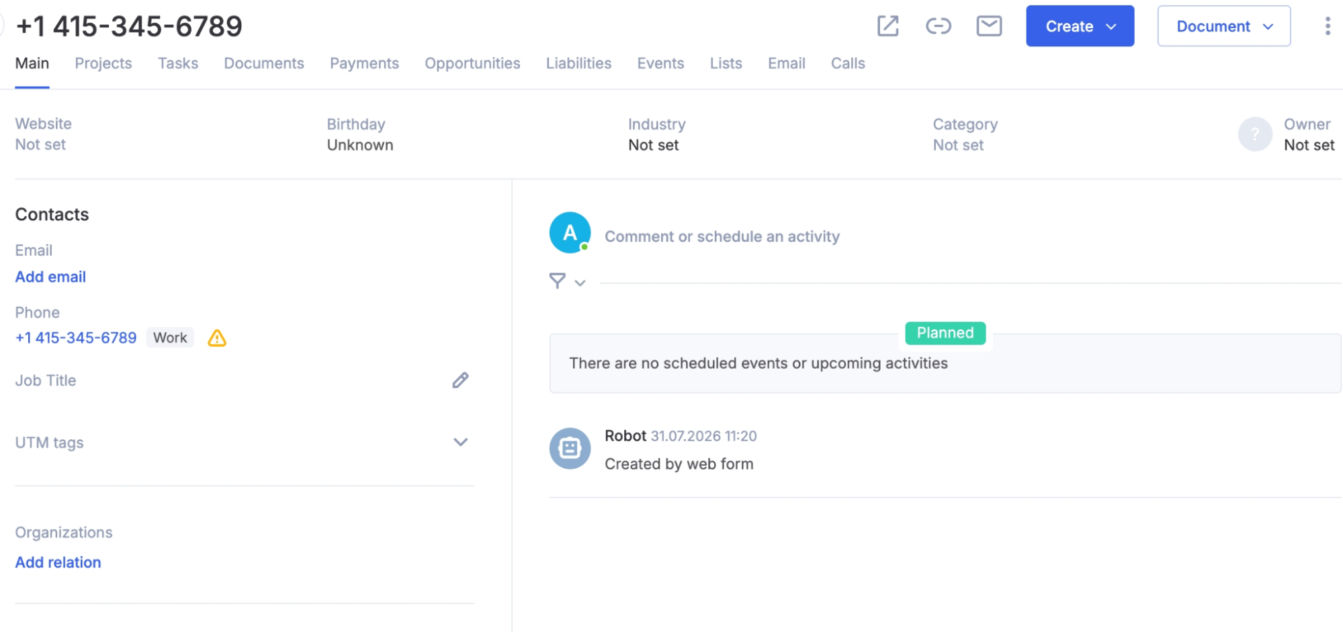Click the Birthday Unknown value

tap(360, 145)
